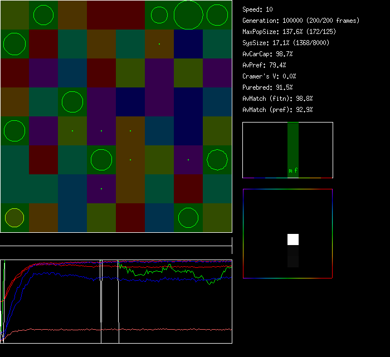Screen dimensions: 390x357
Task: Click the AvMatch (pref) readout
Action: point(277,110)
